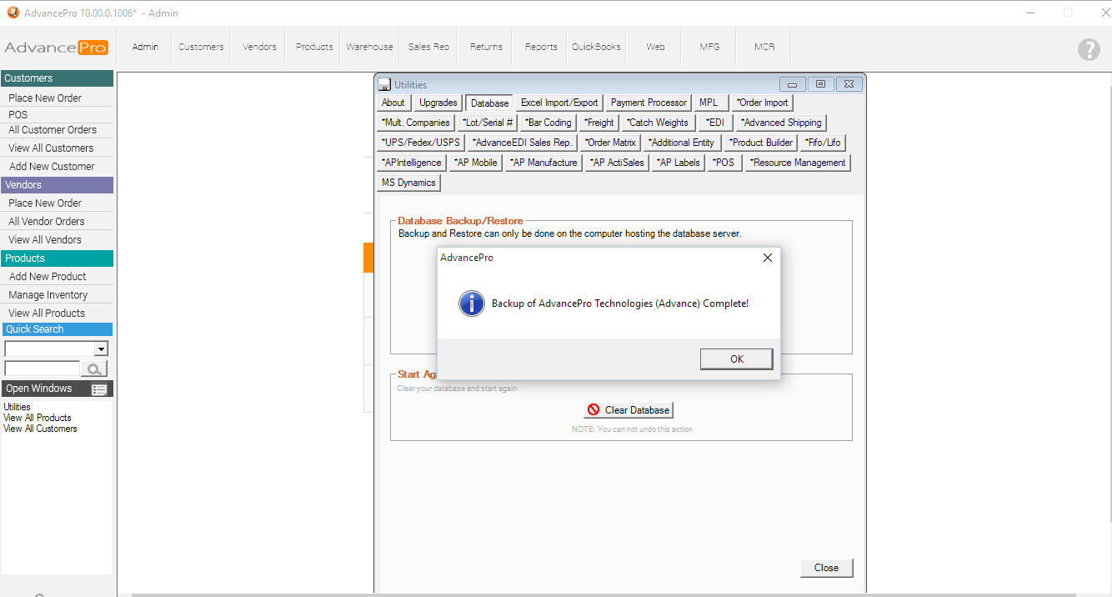Select the Payment Processor tab
This screenshot has height=597, width=1112.
click(649, 103)
